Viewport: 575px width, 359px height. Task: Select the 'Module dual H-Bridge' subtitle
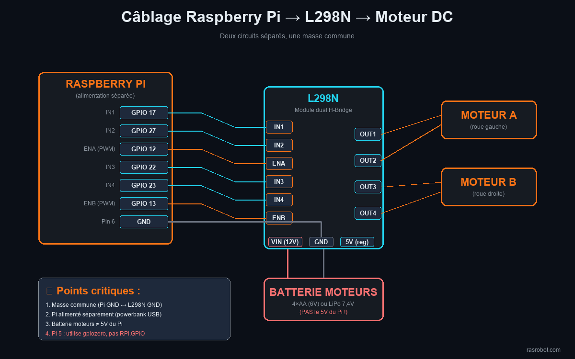click(x=323, y=110)
